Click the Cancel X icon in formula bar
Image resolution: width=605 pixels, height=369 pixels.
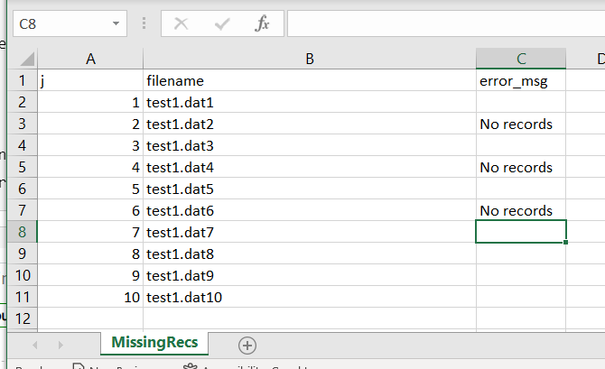point(181,24)
